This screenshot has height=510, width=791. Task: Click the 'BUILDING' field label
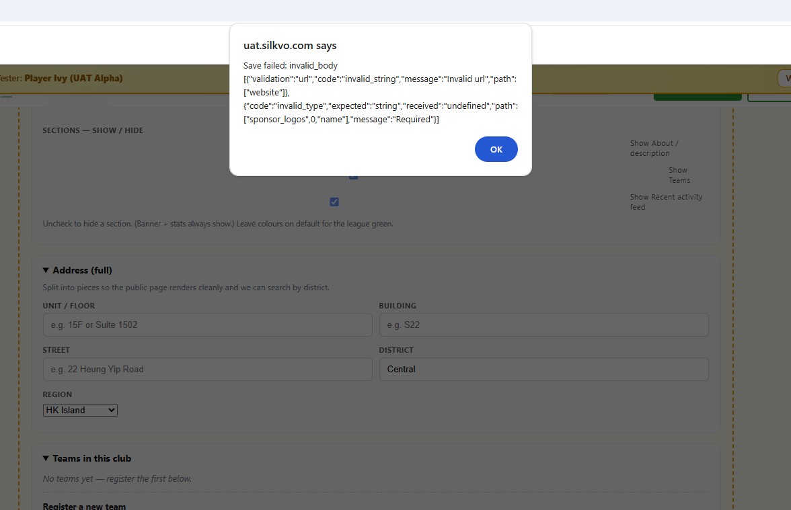tap(398, 306)
